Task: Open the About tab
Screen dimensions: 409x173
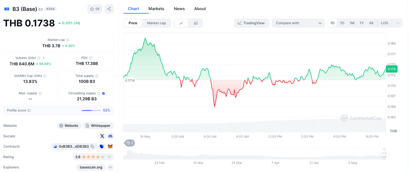Action: (200, 9)
